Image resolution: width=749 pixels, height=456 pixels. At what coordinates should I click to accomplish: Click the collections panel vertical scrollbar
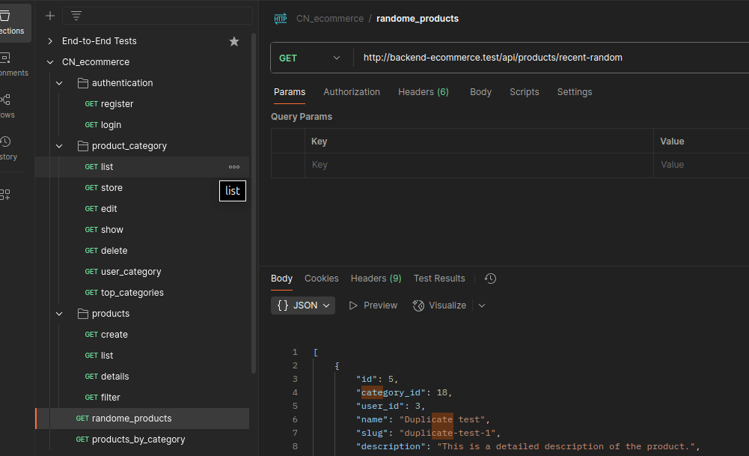[254, 203]
